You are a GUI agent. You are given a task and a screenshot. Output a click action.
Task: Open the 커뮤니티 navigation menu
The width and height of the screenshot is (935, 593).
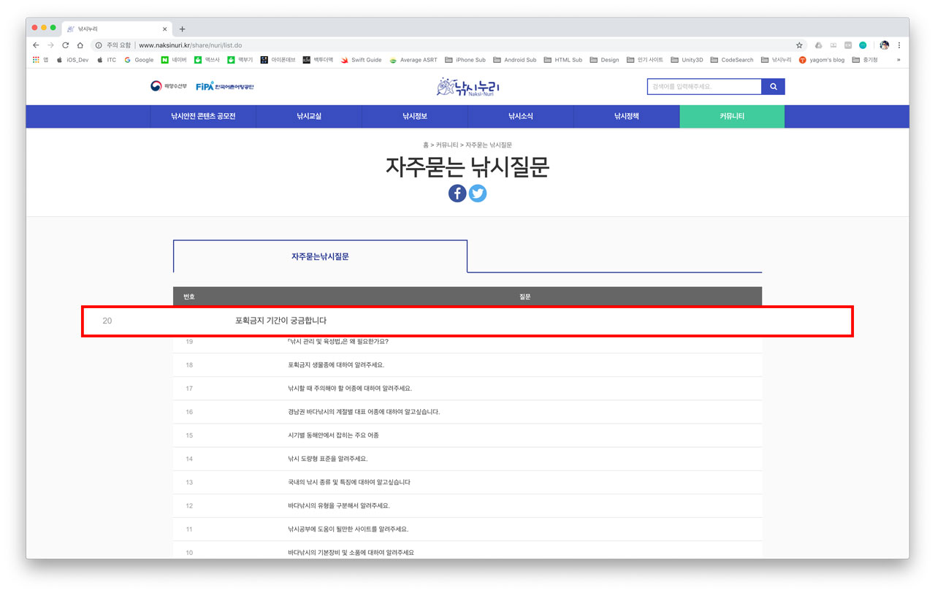731,115
